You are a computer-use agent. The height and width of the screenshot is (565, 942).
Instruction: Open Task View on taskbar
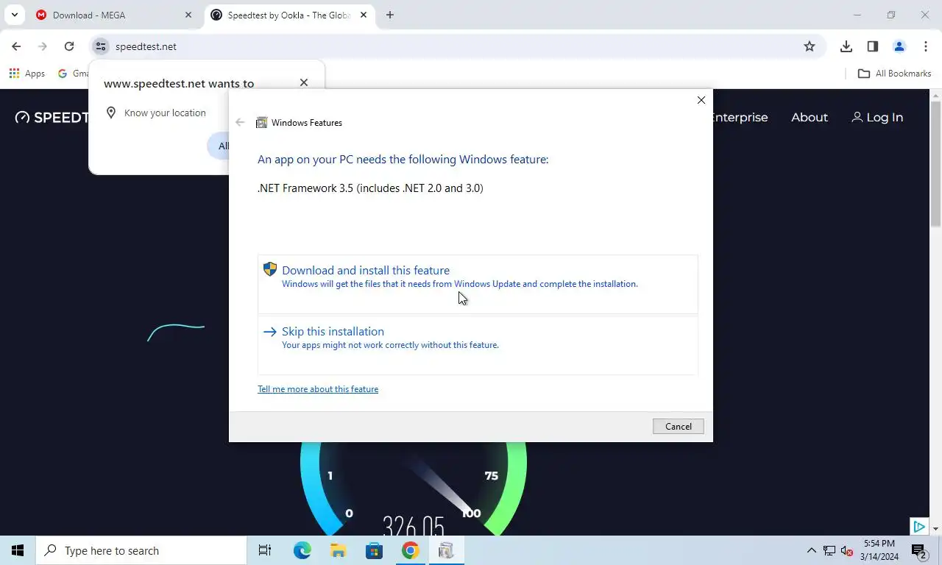pos(265,550)
